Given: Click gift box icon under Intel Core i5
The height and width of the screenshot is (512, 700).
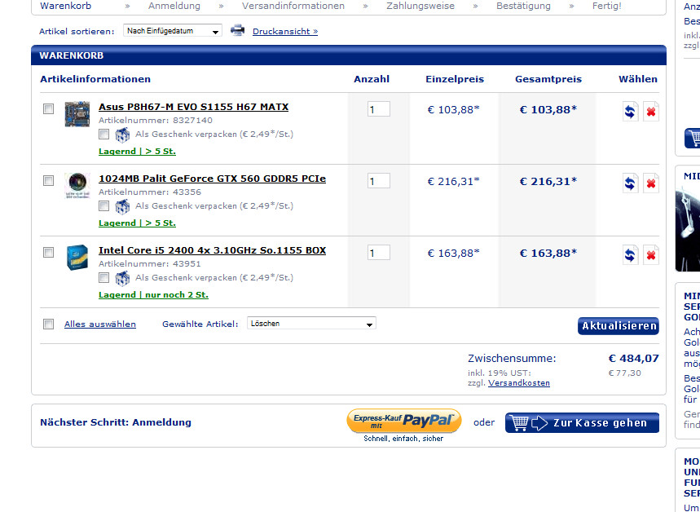Looking at the screenshot, I should [x=122, y=278].
